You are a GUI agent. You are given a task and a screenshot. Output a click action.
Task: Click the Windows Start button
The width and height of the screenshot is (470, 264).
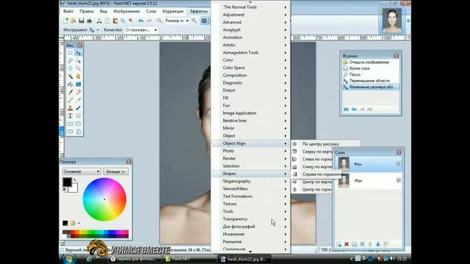[x=69, y=259]
